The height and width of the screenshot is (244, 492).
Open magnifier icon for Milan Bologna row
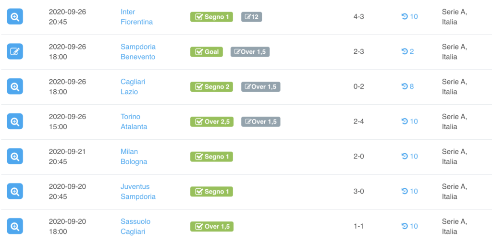tap(15, 156)
